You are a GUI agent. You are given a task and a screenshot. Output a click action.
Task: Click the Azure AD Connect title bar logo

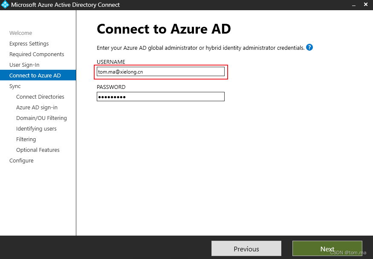pos(5,5)
